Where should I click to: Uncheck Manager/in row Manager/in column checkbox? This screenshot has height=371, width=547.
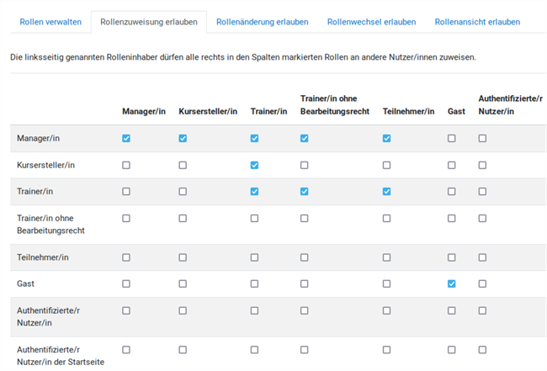(x=126, y=139)
